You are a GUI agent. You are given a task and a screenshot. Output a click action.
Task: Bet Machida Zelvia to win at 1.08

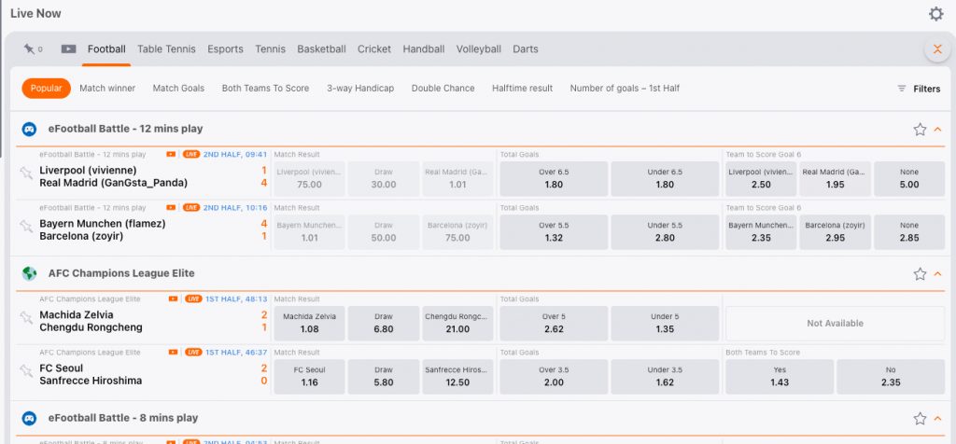pyautogui.click(x=309, y=324)
